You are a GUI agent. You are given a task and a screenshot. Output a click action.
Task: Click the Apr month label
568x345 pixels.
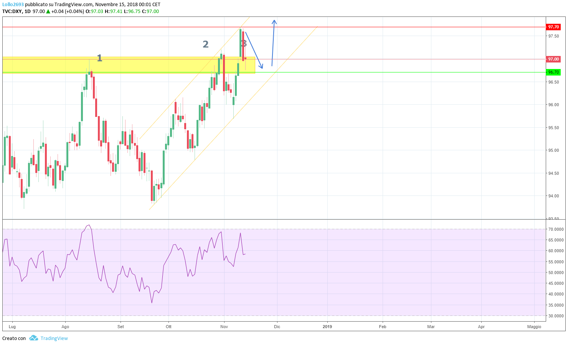click(481, 327)
